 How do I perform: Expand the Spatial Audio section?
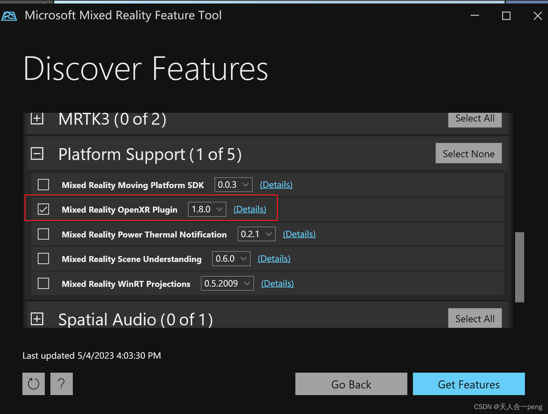tap(37, 319)
